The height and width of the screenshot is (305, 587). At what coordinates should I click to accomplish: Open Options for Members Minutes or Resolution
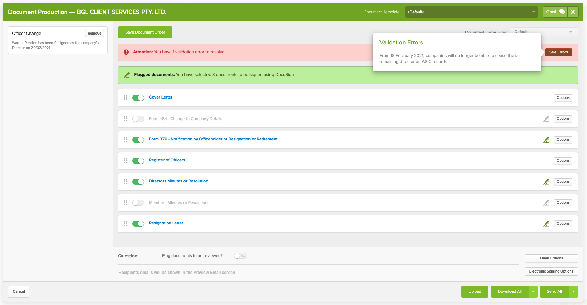pos(563,203)
